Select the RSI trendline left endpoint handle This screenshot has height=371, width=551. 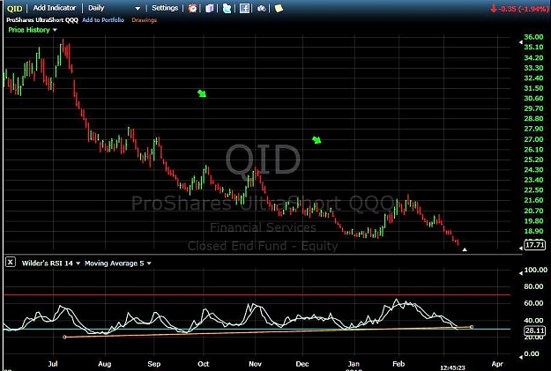pyautogui.click(x=64, y=337)
